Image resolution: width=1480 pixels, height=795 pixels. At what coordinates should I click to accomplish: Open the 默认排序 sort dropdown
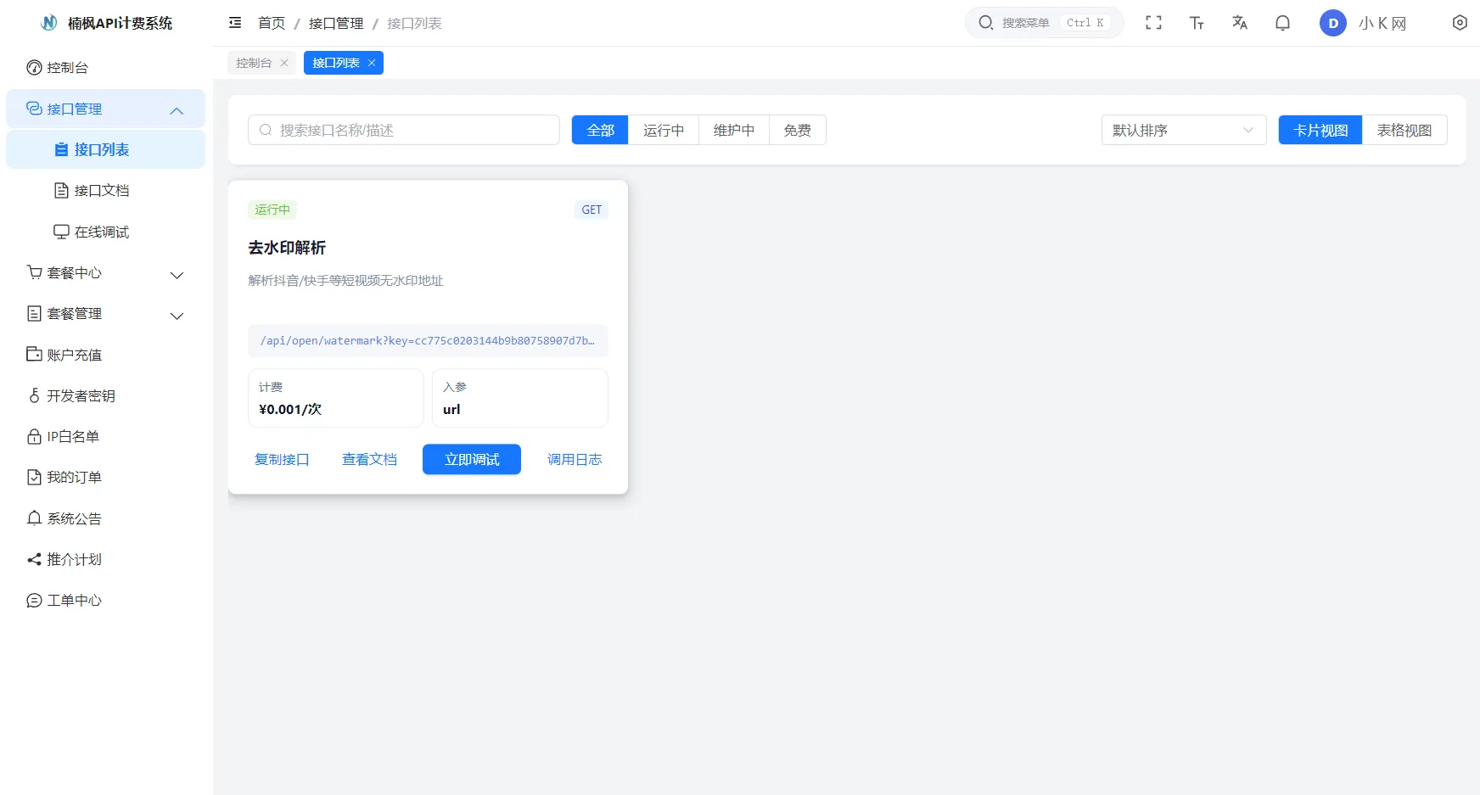(1182, 130)
